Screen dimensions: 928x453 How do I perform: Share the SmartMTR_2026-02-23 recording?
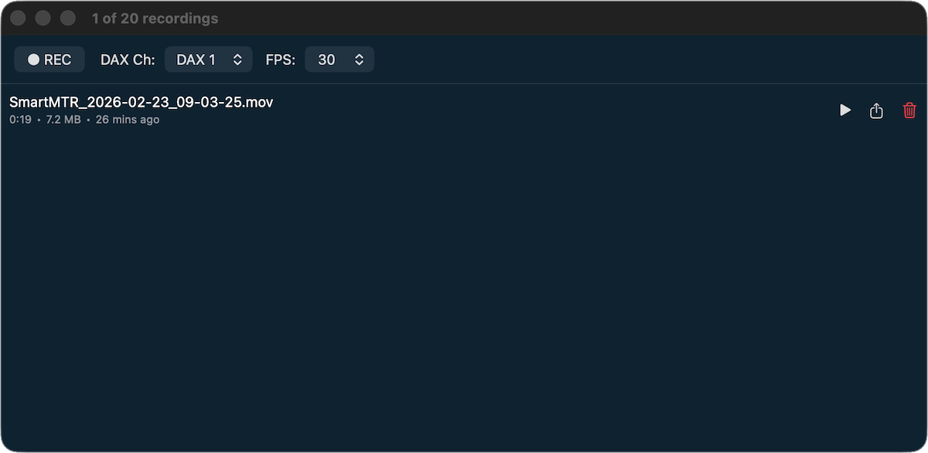pos(876,111)
